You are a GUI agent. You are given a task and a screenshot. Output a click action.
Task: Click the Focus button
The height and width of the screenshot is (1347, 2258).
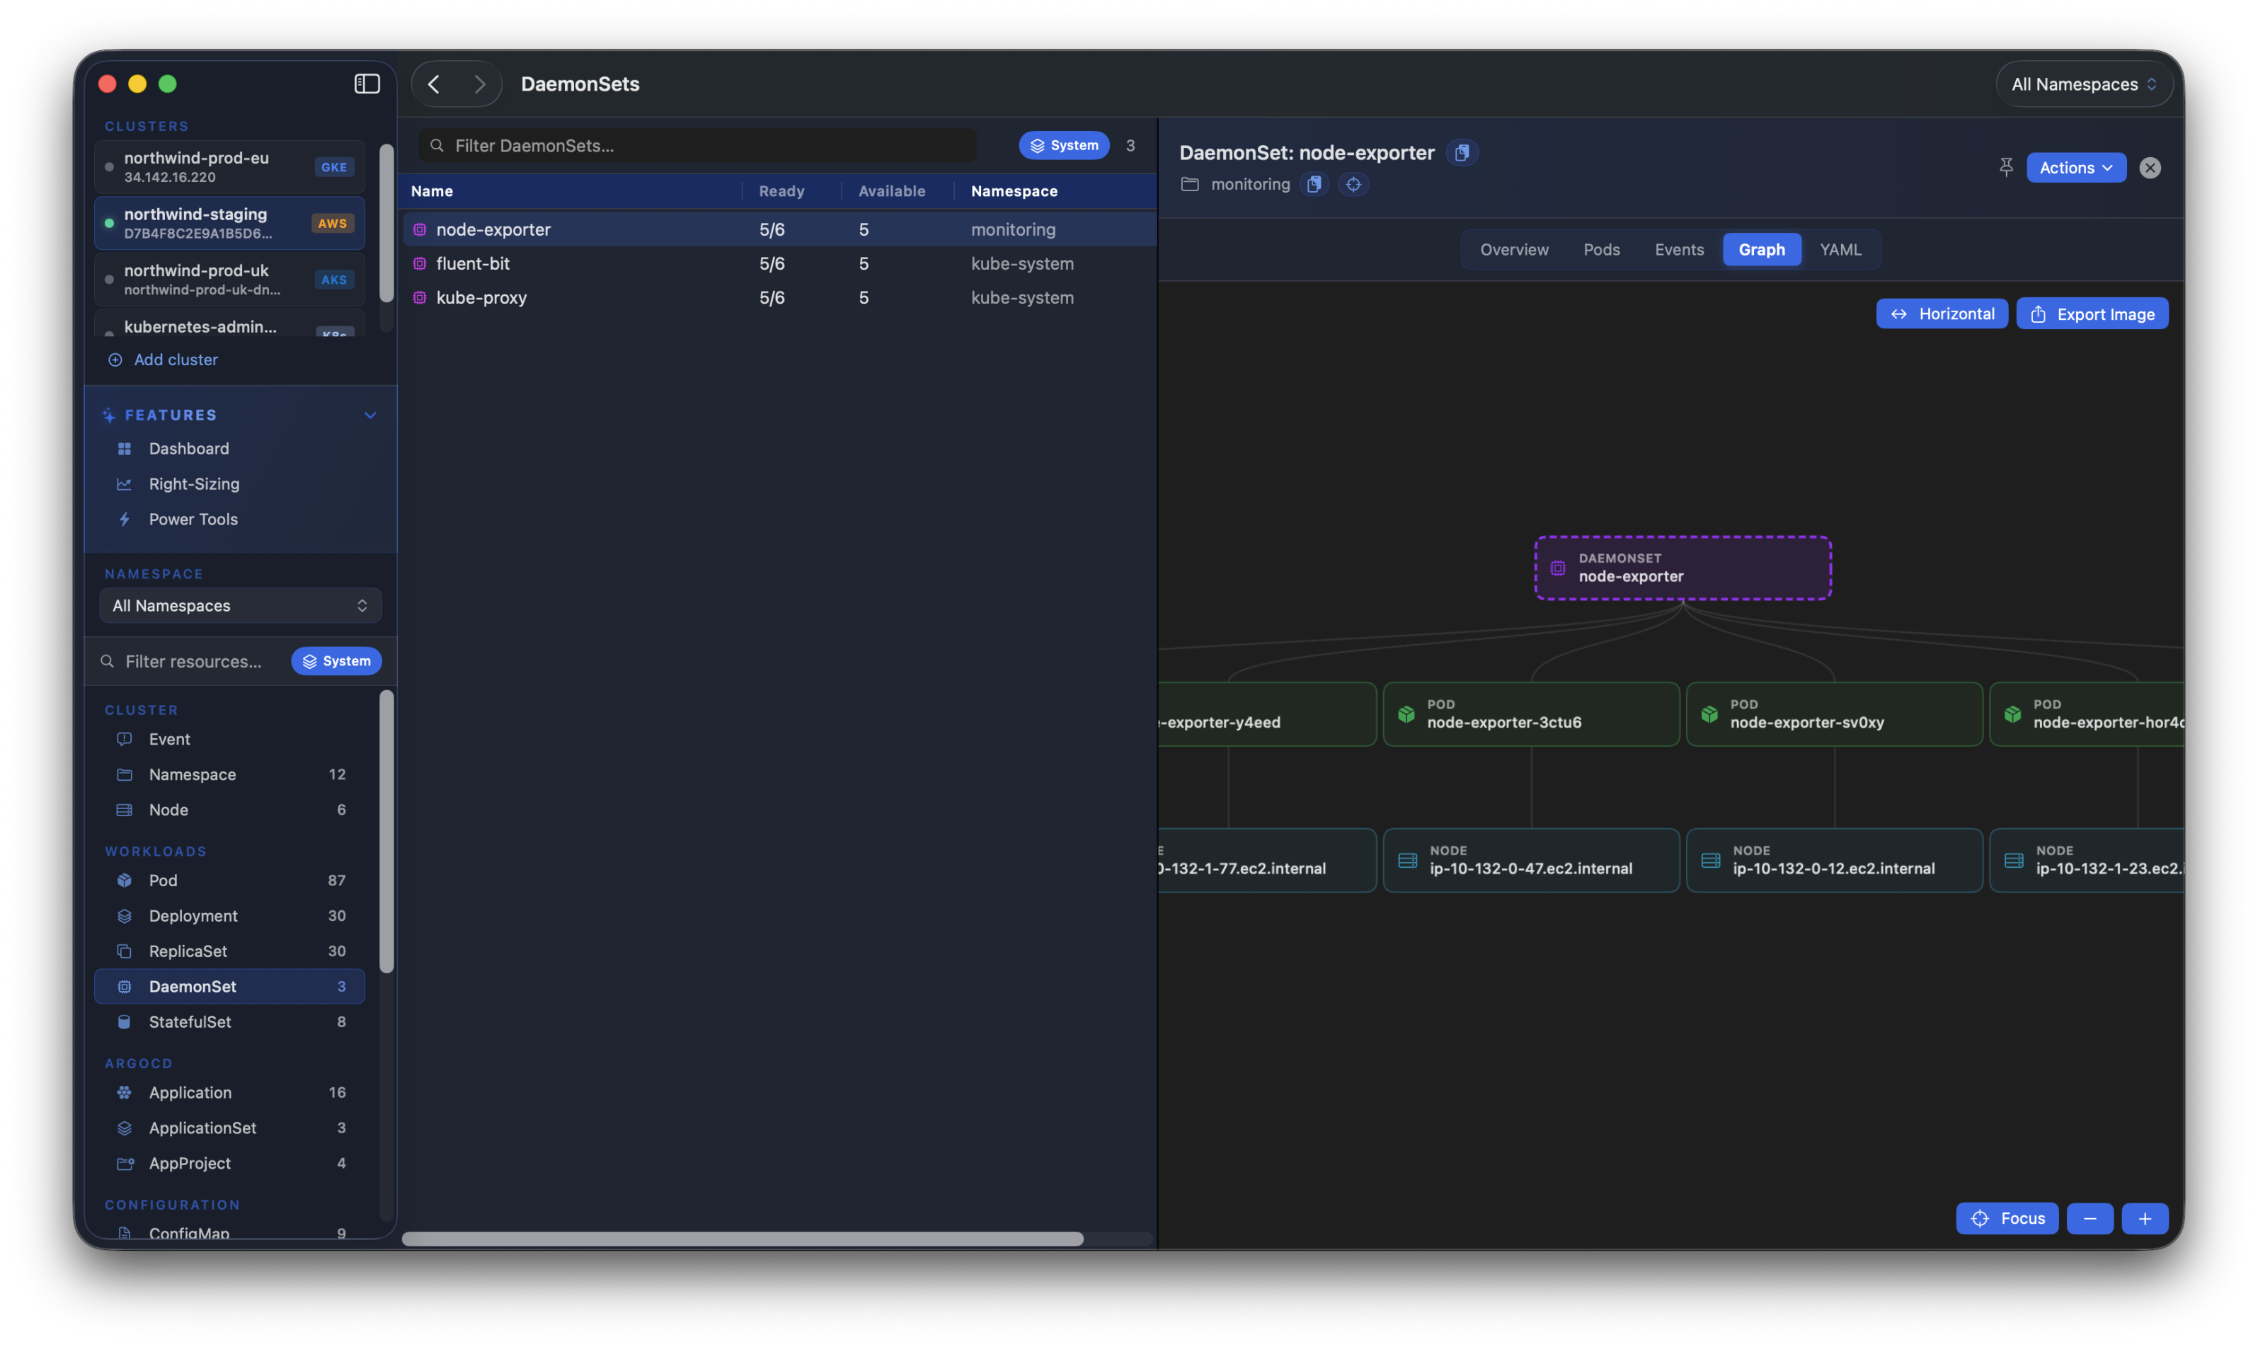(2007, 1218)
